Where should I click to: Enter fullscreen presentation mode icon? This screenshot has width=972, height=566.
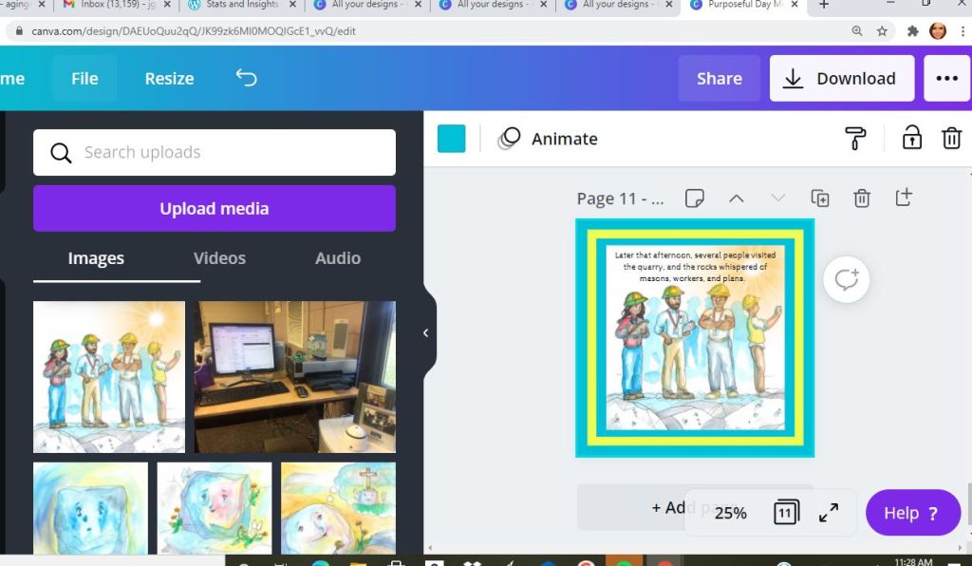click(829, 513)
